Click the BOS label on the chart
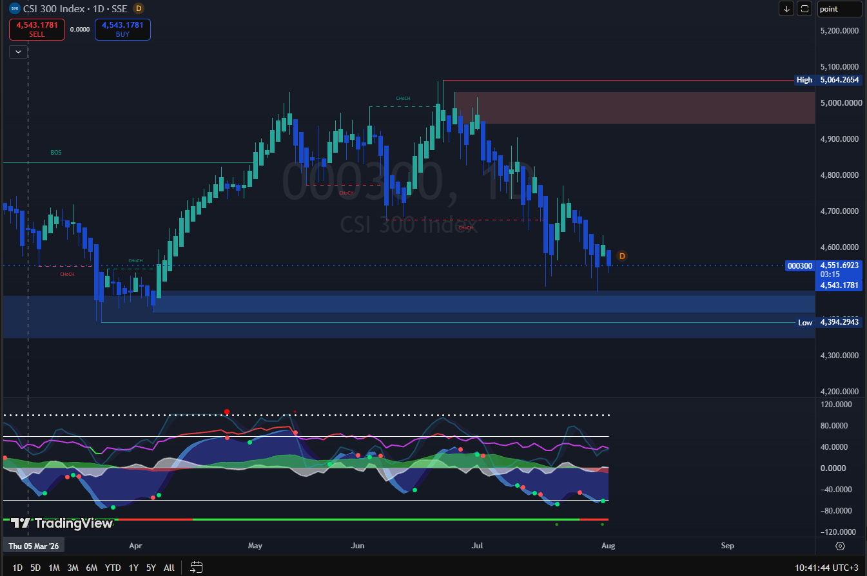The height and width of the screenshot is (576, 867). click(x=55, y=153)
